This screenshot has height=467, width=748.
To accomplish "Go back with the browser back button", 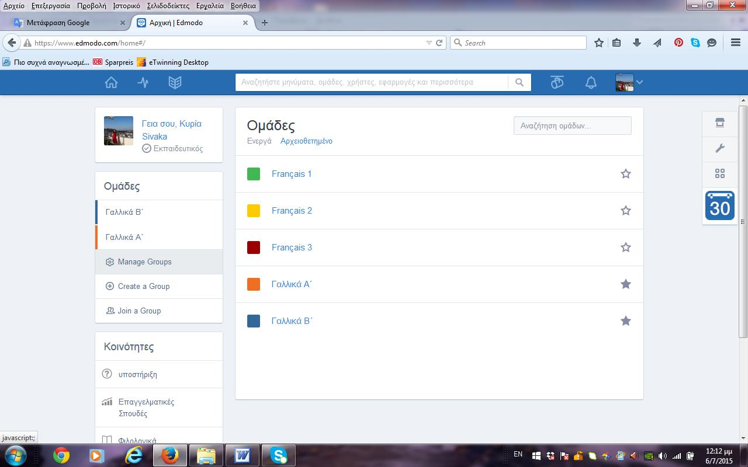I will 11,43.
